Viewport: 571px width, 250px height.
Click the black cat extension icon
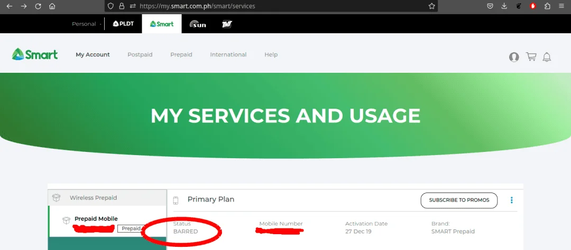pos(519,6)
